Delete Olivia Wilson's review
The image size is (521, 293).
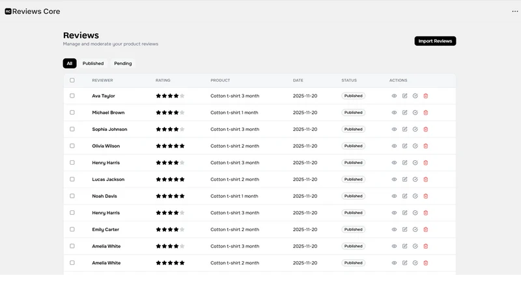426,146
